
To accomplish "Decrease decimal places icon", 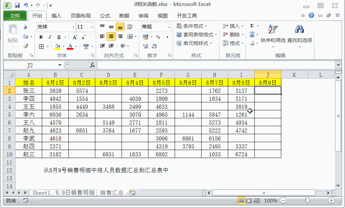I will click(154, 46).
